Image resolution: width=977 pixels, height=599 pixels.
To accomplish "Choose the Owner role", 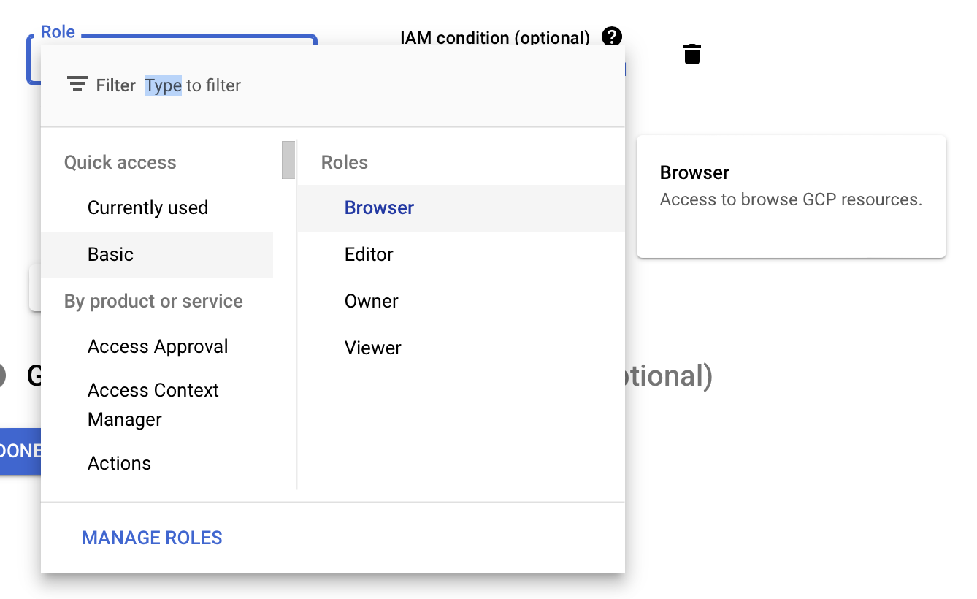I will [461, 302].
